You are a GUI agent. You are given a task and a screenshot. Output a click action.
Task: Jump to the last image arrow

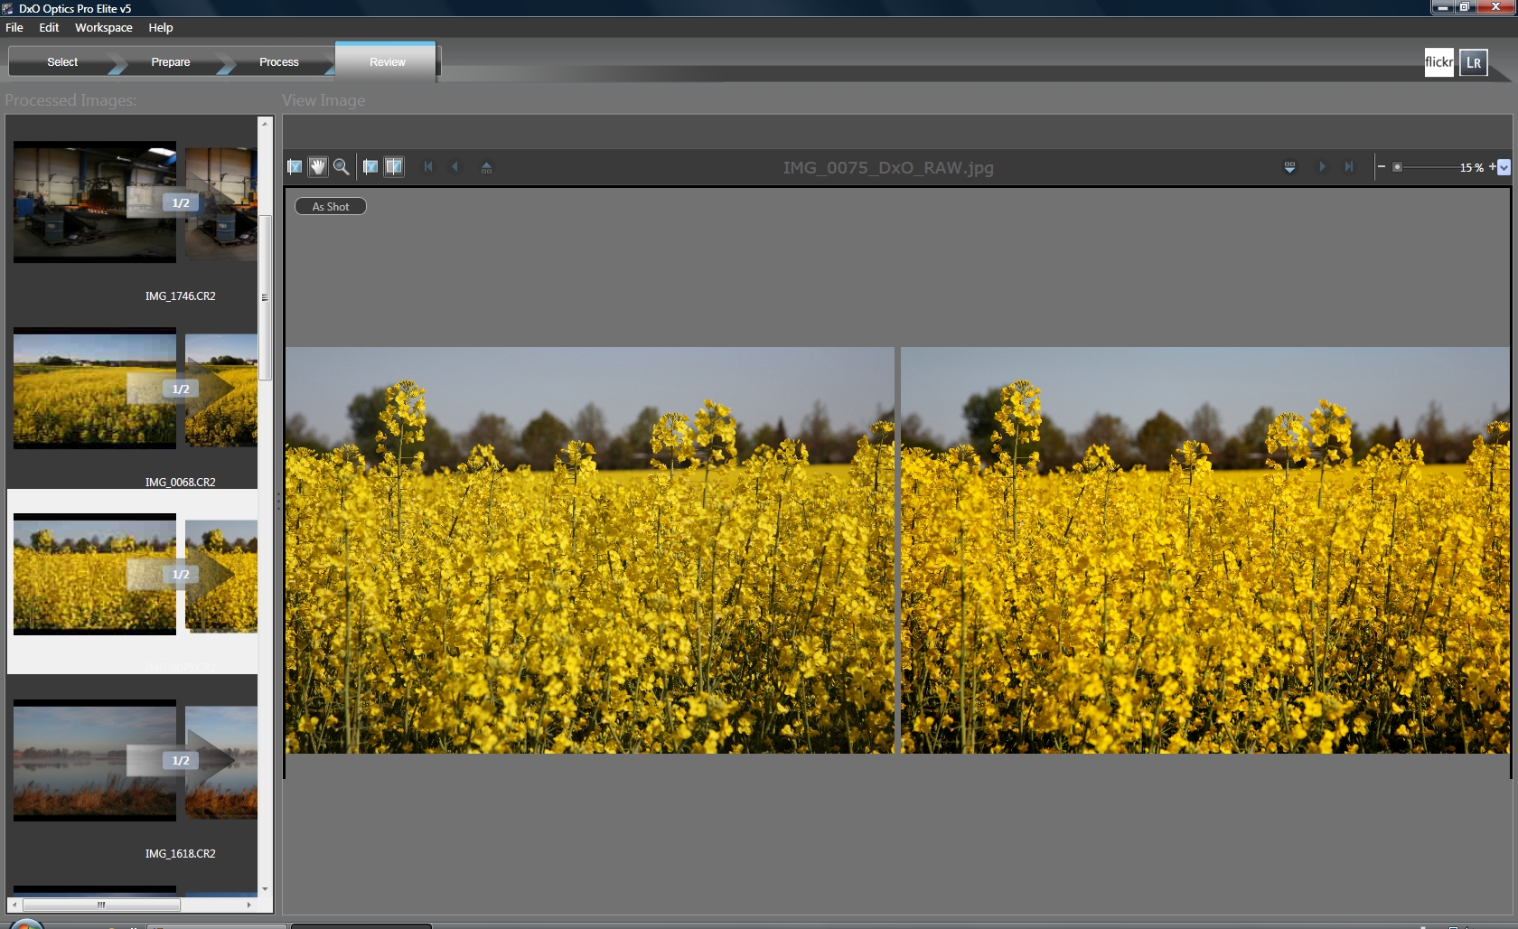point(1348,167)
